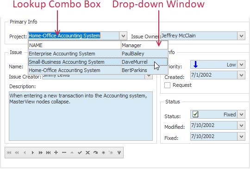The image size is (250, 169).
Task: Go to saved bookmark icon
Action: click(111, 153)
